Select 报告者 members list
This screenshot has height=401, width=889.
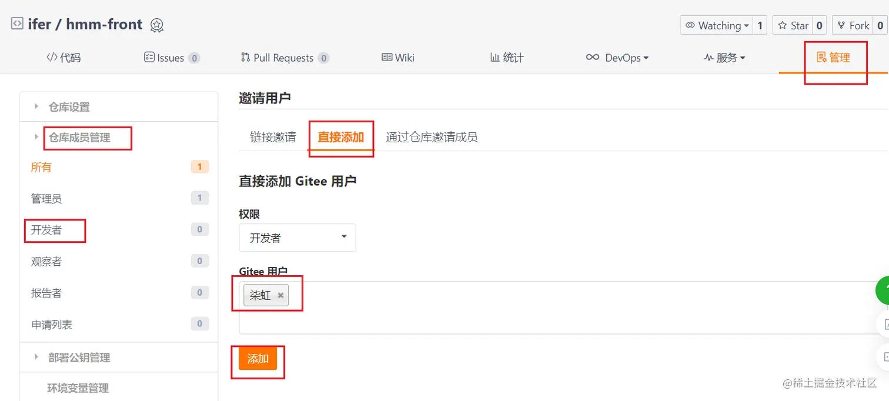coord(46,293)
